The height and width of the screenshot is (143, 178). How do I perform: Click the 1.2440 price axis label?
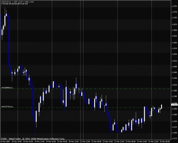point(174,78)
